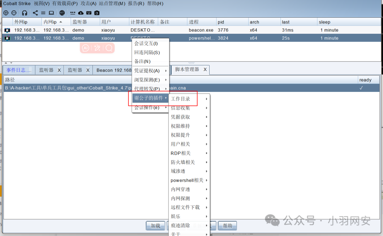Open credentials asterisks icon
This screenshot has width=383, height=236.
73,13
